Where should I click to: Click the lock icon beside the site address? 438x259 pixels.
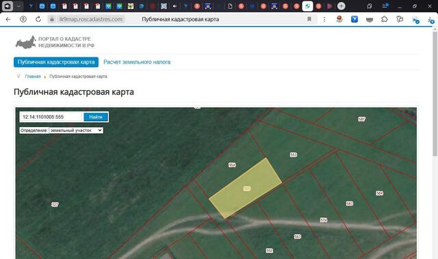pos(52,19)
